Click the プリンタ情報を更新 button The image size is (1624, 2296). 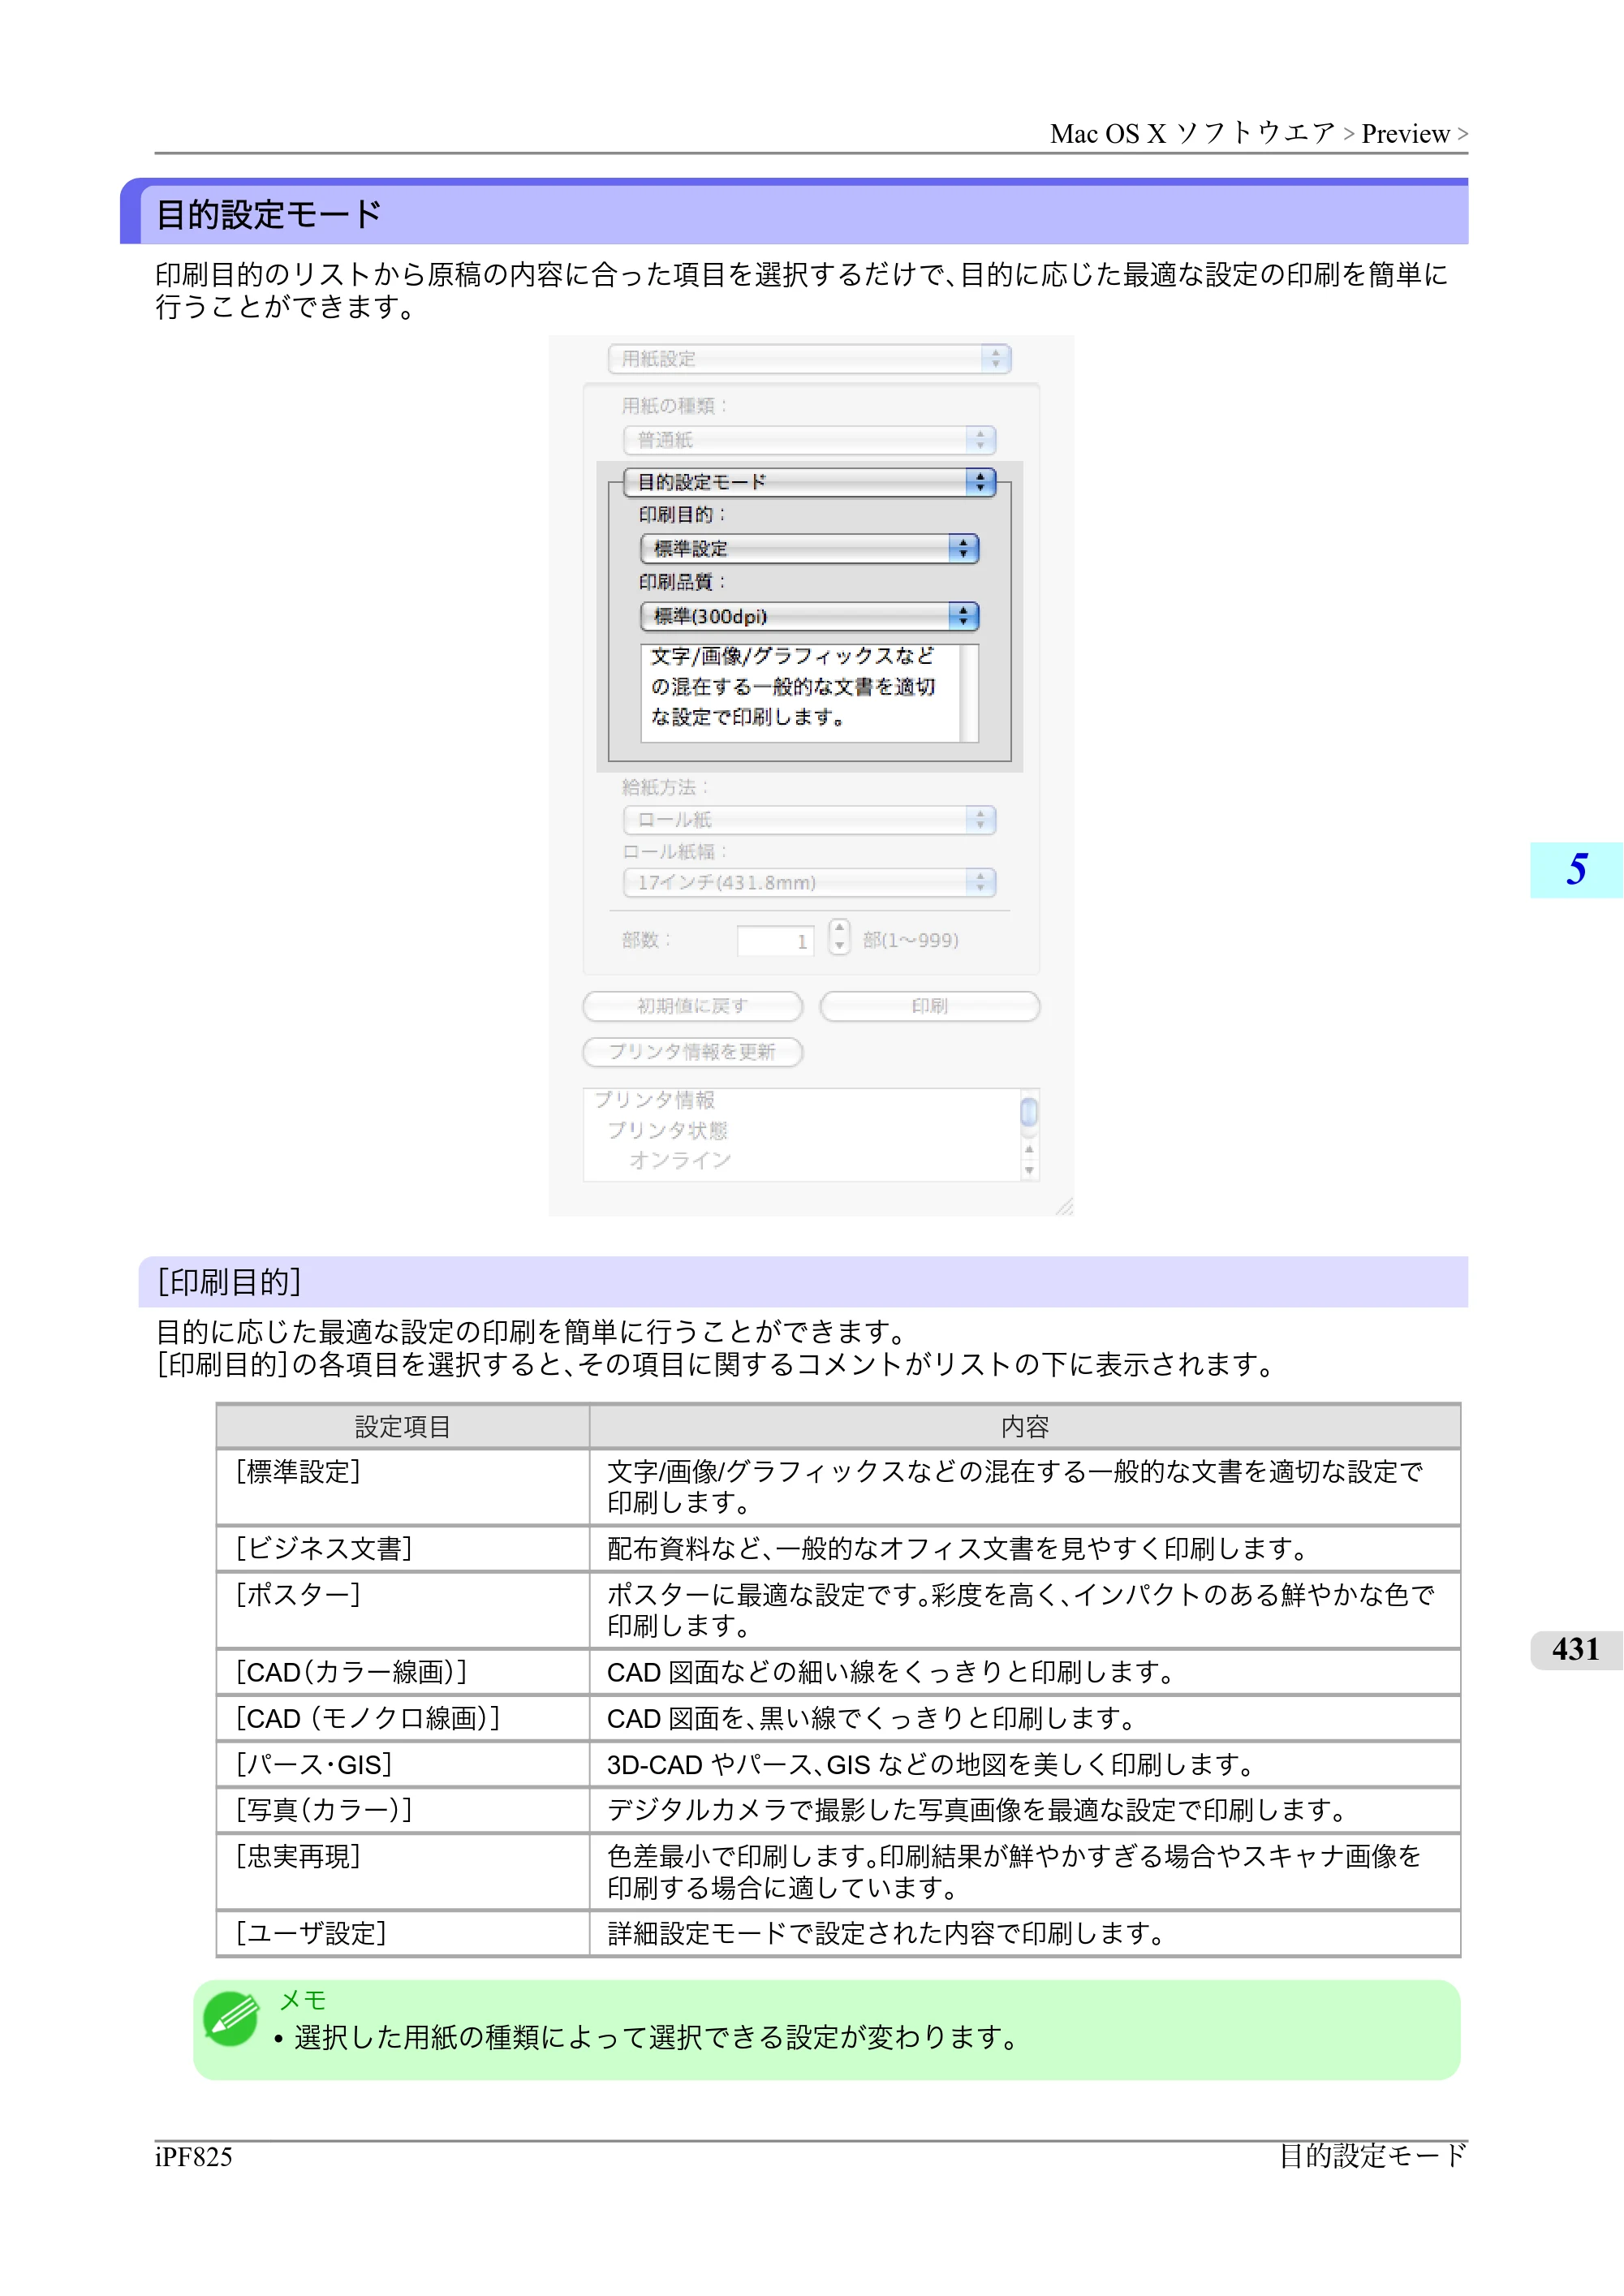[692, 1052]
